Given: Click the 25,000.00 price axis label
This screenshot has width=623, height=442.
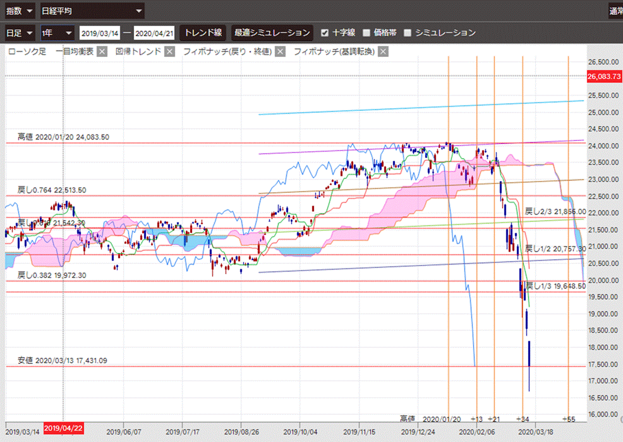Looking at the screenshot, I should (x=603, y=113).
